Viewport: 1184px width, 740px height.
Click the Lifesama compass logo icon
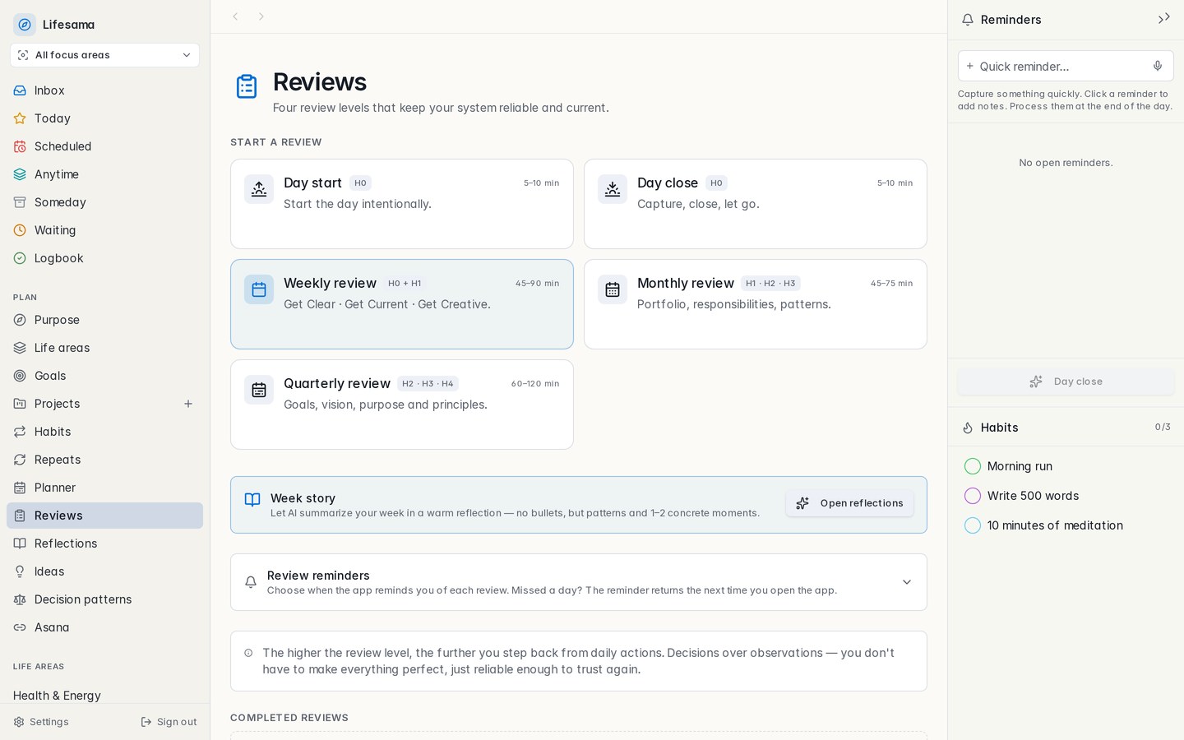click(25, 25)
